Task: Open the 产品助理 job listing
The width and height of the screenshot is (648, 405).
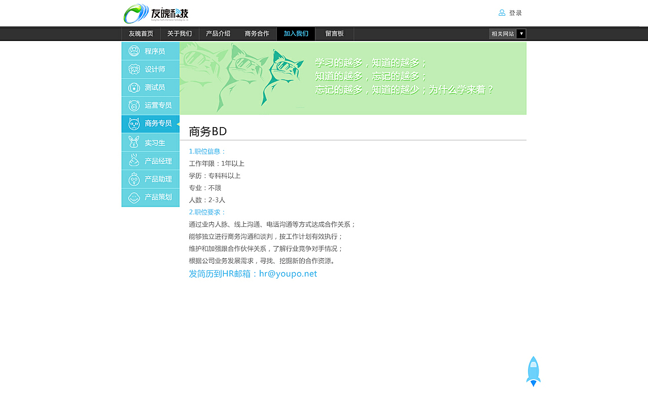Action: pyautogui.click(x=150, y=179)
